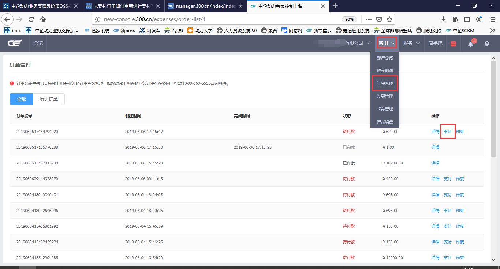Open 详情 for the ¥10700.00 order
500x269 pixels.
(435, 163)
